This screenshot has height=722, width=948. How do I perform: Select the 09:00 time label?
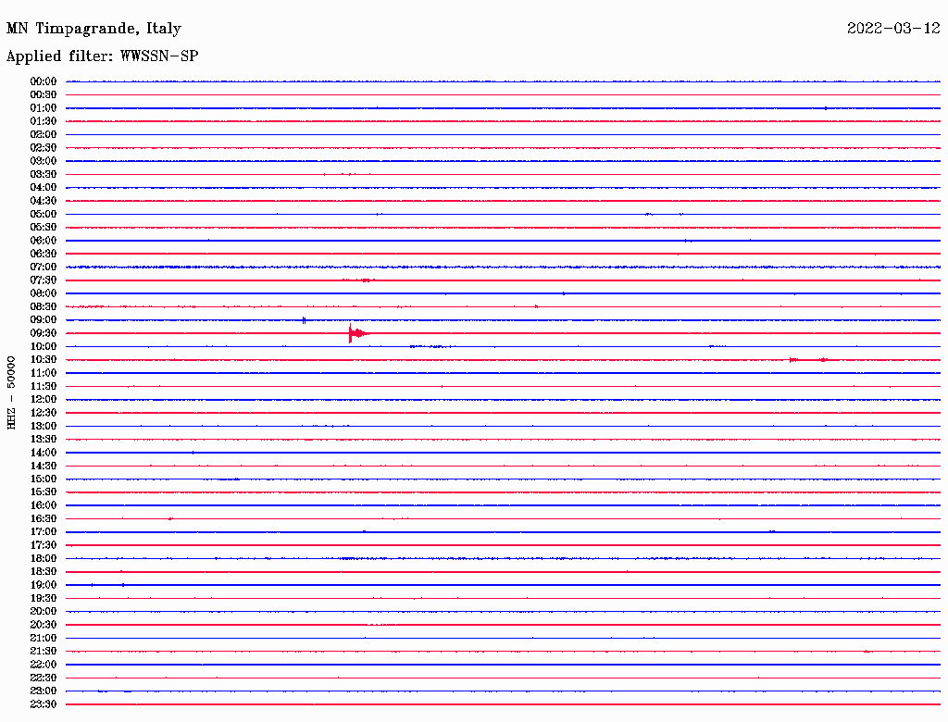click(x=44, y=320)
